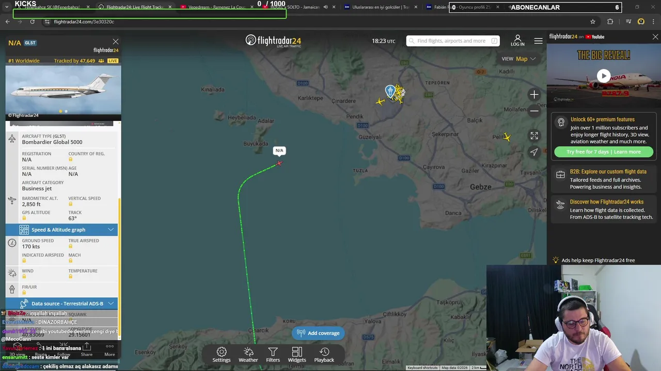Mute the HUGEL x SOLTO tab audio

(x=325, y=7)
